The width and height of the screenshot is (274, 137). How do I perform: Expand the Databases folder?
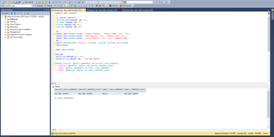pos(5,19)
